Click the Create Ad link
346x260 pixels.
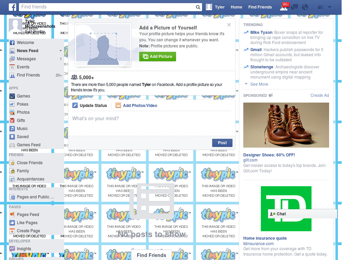coord(320,95)
